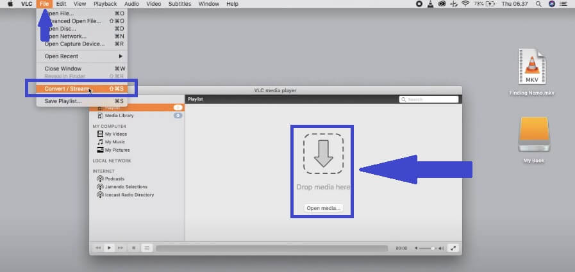The width and height of the screenshot is (575, 272).
Task: Open the VLC application menu
Action: coord(27,4)
